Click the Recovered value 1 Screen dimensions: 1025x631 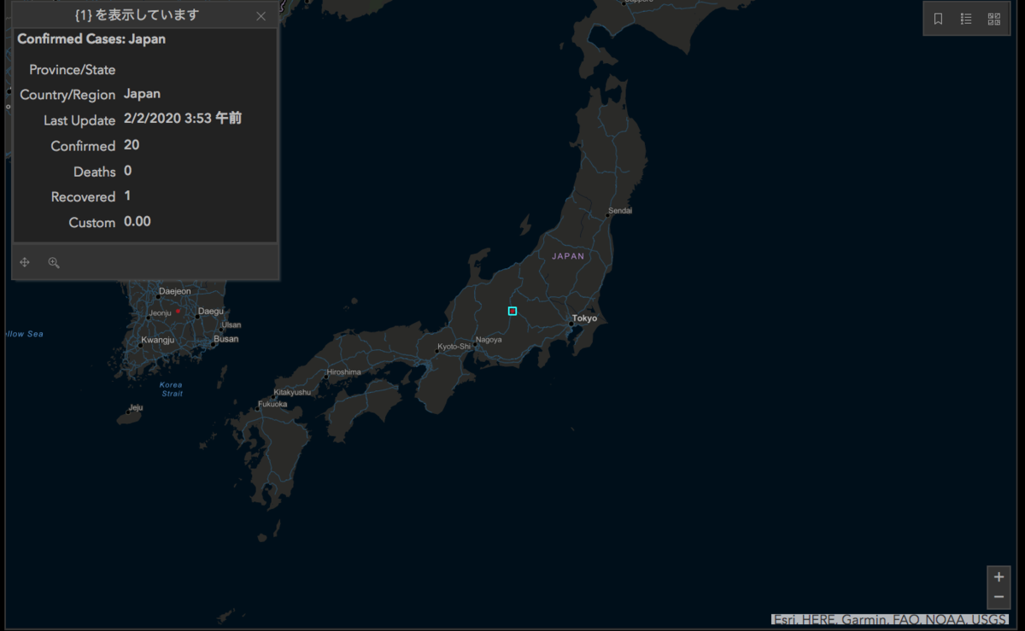[127, 196]
